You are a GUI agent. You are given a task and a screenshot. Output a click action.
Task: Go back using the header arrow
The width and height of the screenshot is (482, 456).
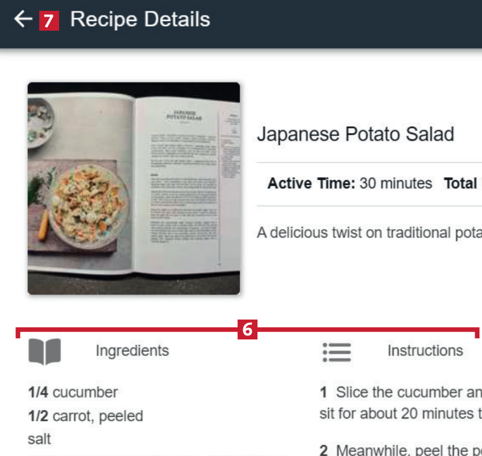pos(23,19)
